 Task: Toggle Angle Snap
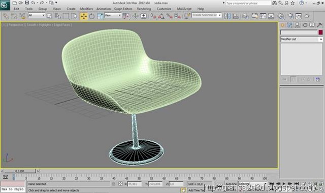161,16
